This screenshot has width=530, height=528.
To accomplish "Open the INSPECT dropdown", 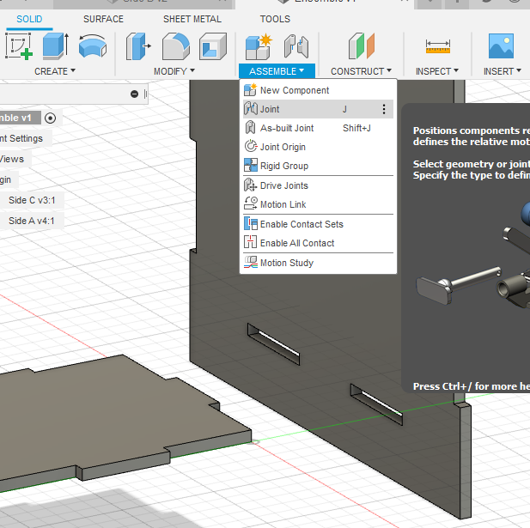I will tap(437, 71).
